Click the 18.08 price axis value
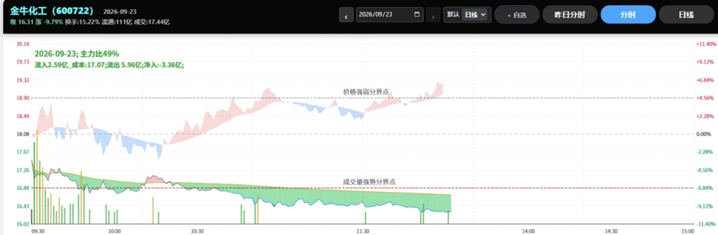Screen dimensions: 718x235 coord(23,134)
